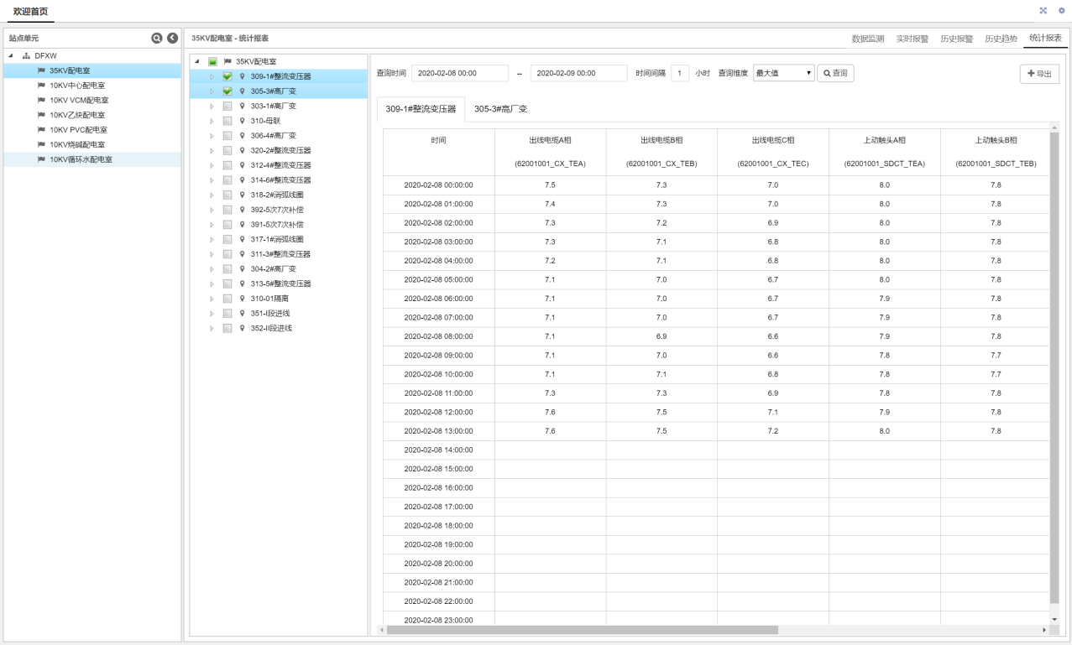Image resolution: width=1072 pixels, height=645 pixels.
Task: Click the location pin icon of 318-2#消弧线圈
Action: coord(242,195)
